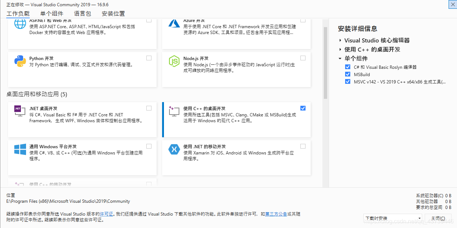
Task: Open the 第三方公告 link
Action: click(276, 214)
